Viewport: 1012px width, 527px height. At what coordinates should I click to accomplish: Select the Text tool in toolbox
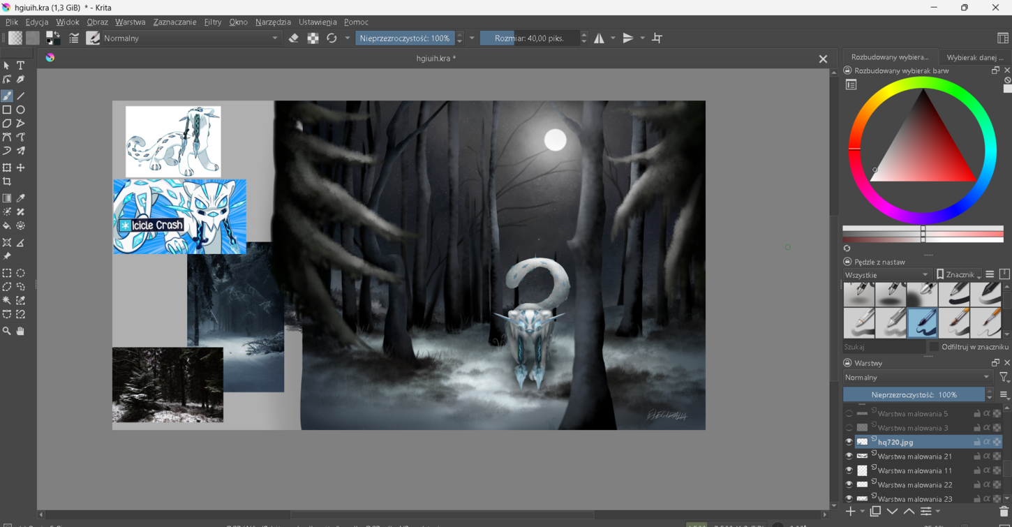click(x=20, y=66)
